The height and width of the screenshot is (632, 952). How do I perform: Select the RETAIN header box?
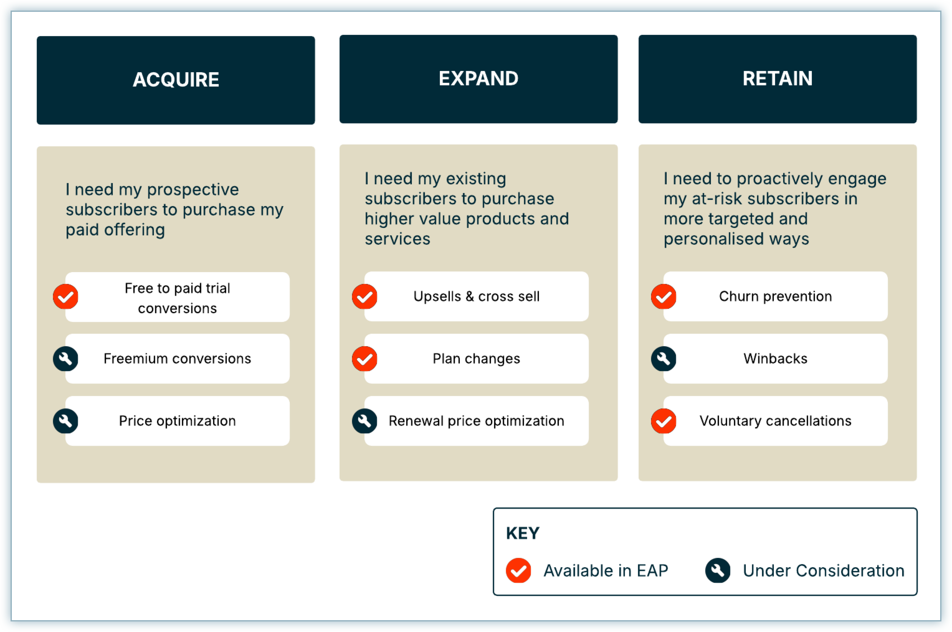tap(778, 79)
